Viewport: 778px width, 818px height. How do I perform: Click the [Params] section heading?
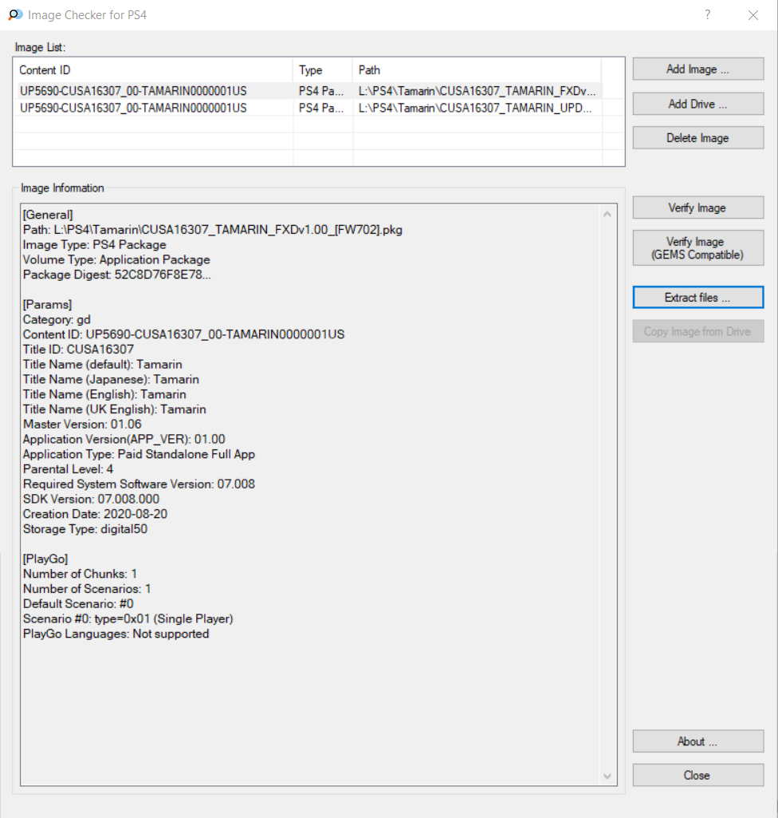(x=47, y=304)
